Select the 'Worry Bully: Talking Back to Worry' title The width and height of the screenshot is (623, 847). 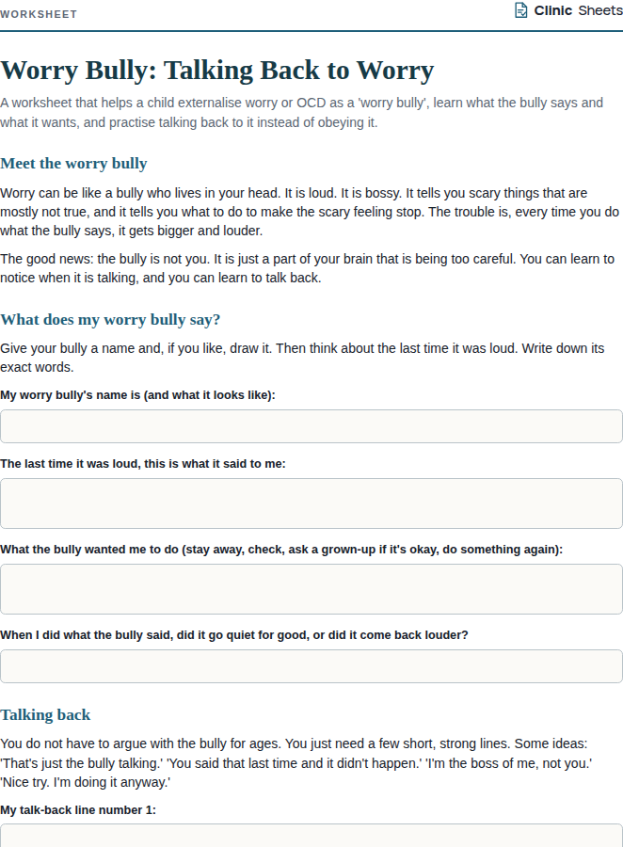(217, 71)
